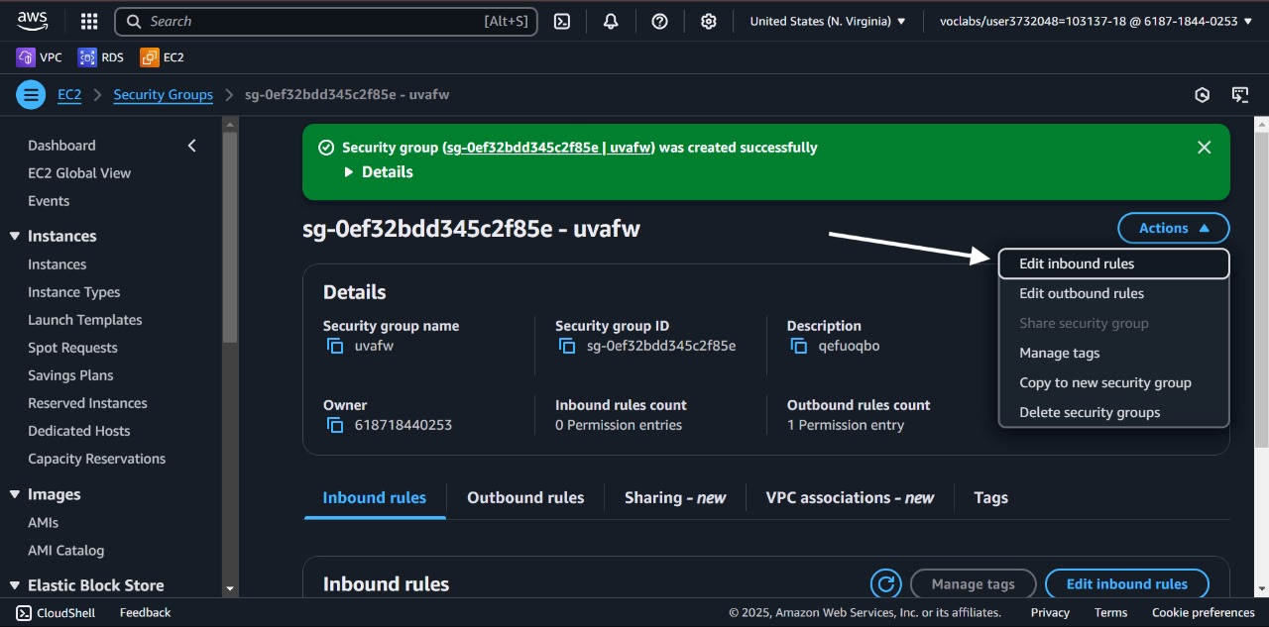Refresh the inbound rules list
Viewport: 1269px width, 627px height.
(x=885, y=584)
